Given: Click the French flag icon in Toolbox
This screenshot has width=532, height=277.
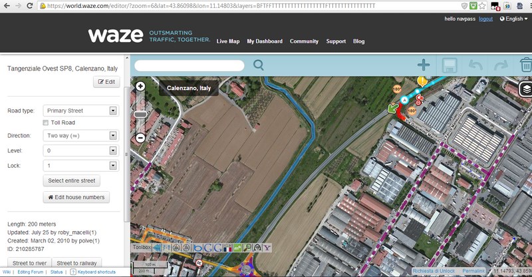Looking at the screenshot, I should pyautogui.click(x=227, y=248).
